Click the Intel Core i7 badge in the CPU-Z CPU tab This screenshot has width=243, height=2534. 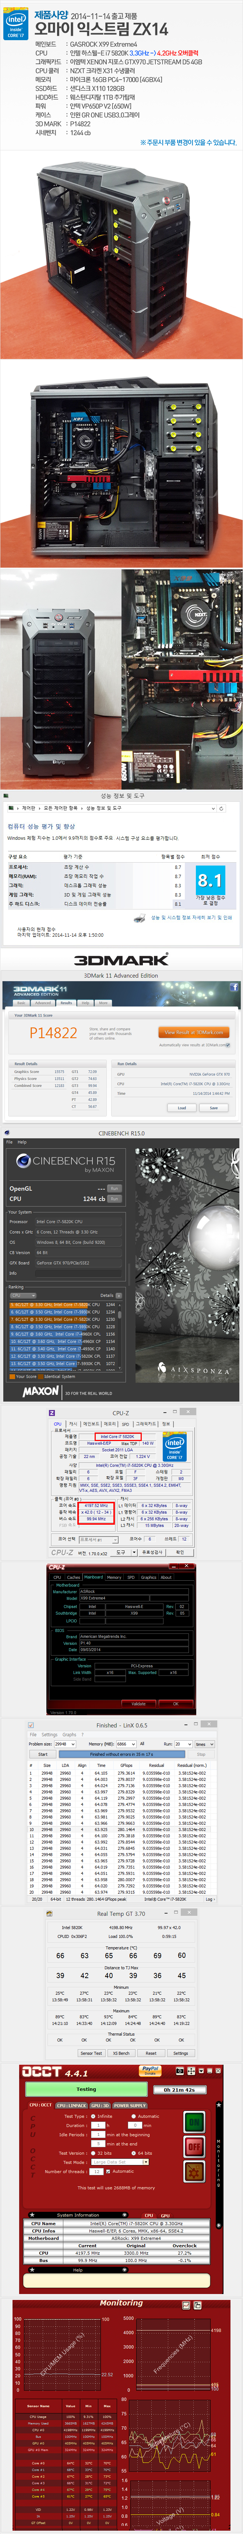click(x=174, y=1447)
